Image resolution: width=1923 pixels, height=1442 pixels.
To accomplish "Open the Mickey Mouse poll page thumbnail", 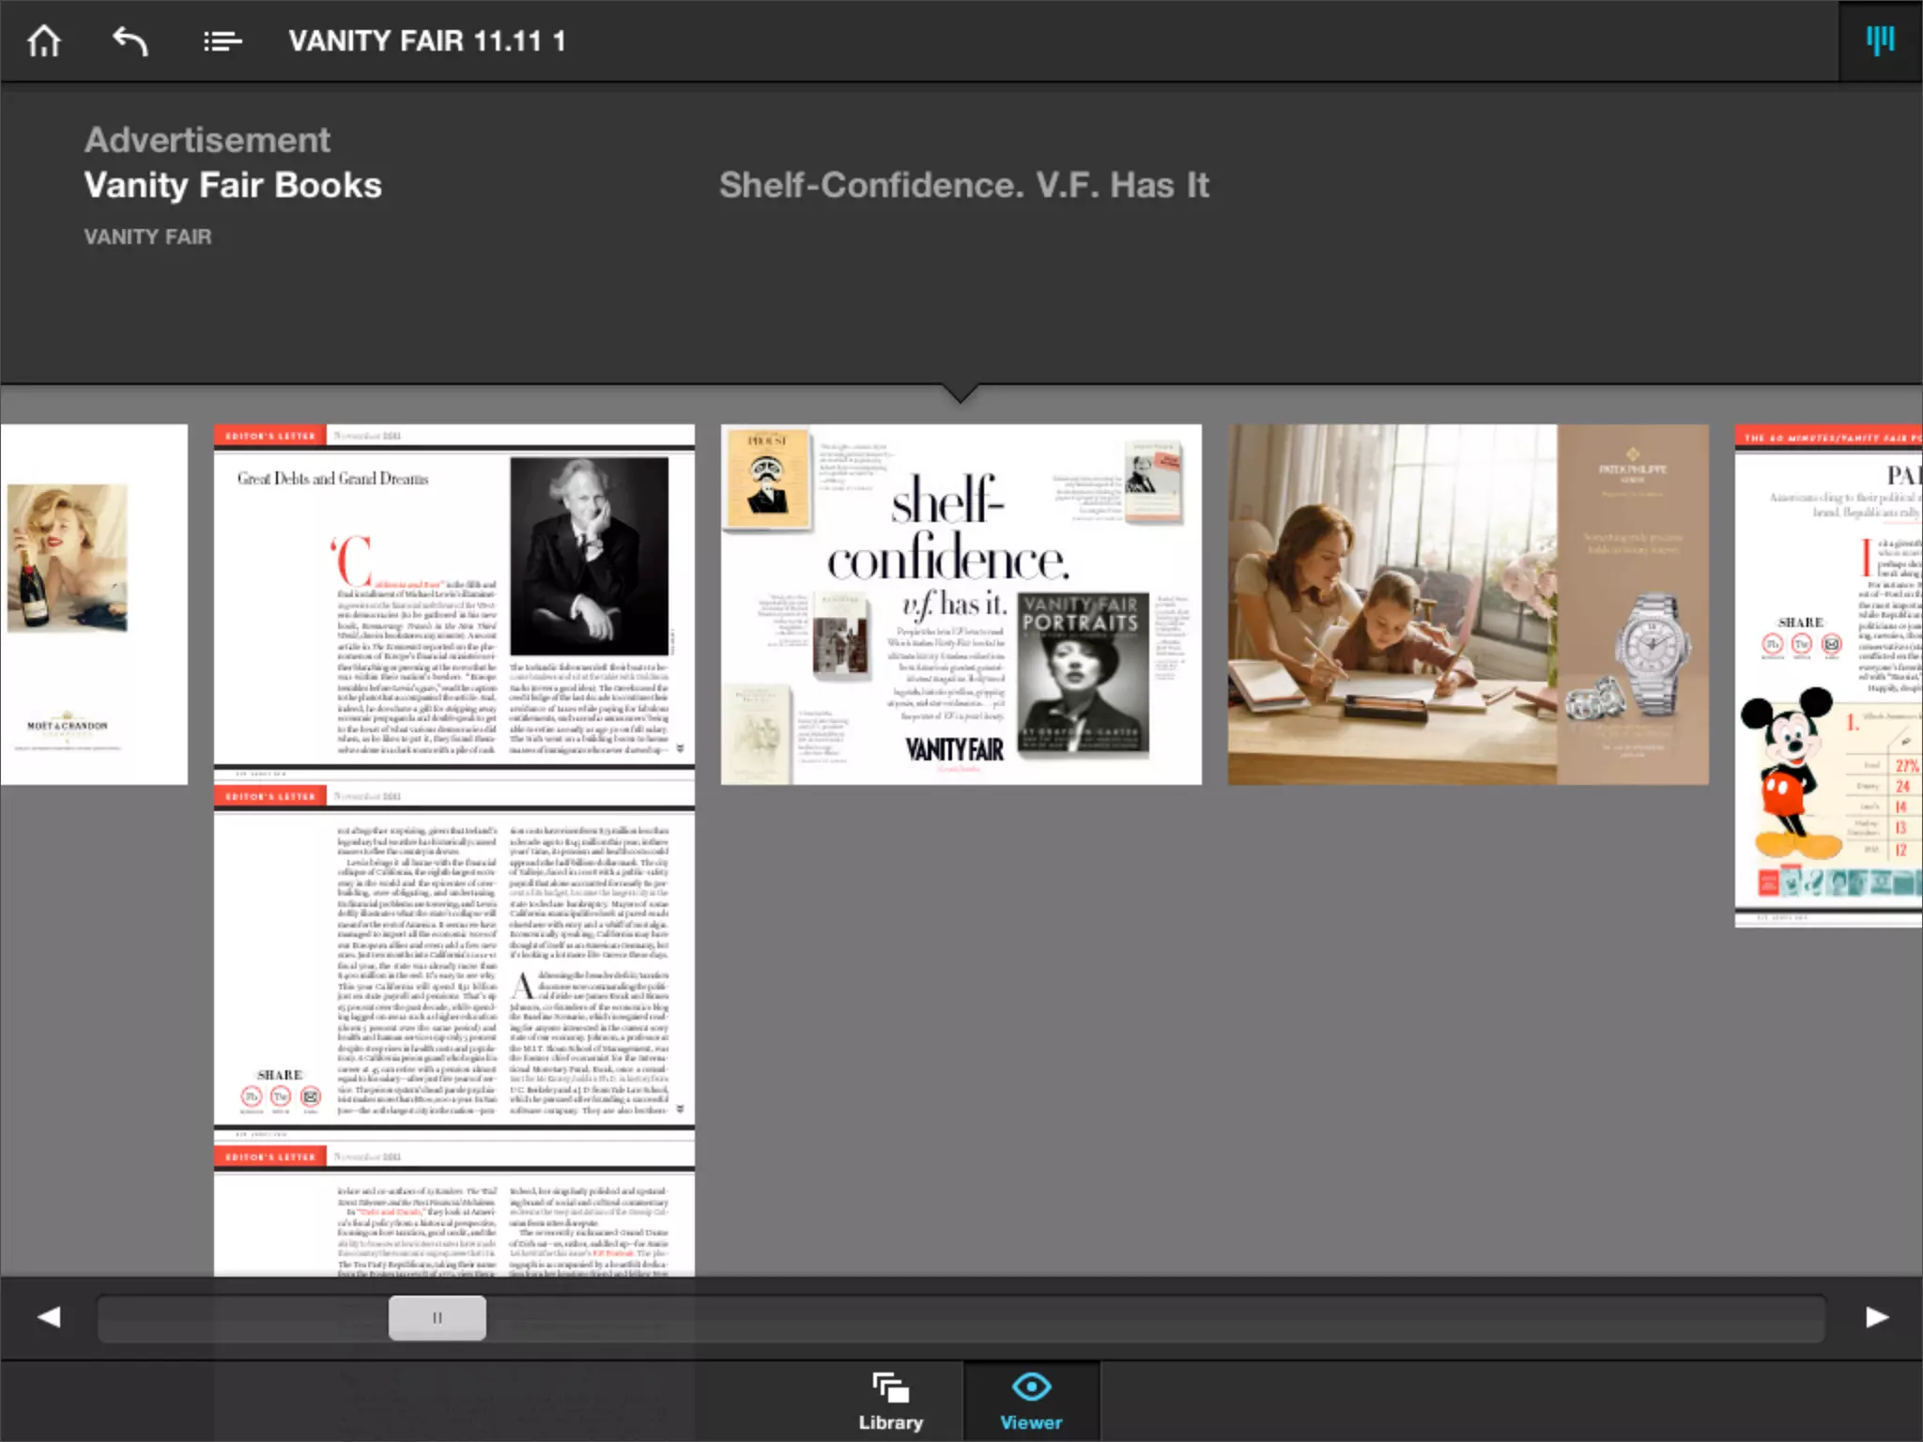I will (x=1827, y=676).
